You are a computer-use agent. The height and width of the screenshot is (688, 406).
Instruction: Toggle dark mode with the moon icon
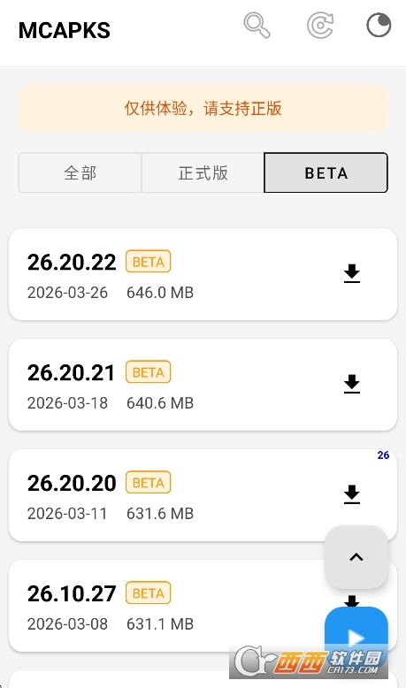(379, 25)
